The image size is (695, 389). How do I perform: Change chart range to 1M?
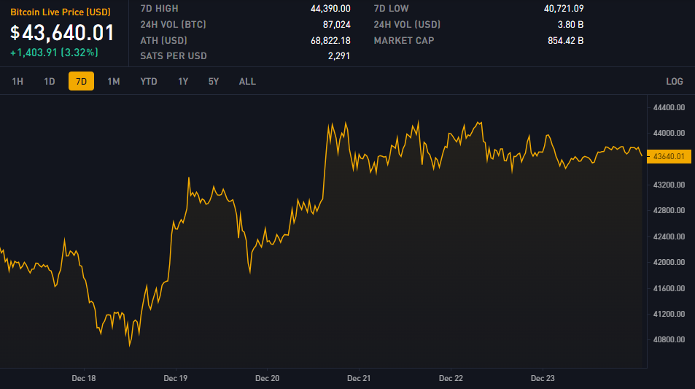[113, 81]
